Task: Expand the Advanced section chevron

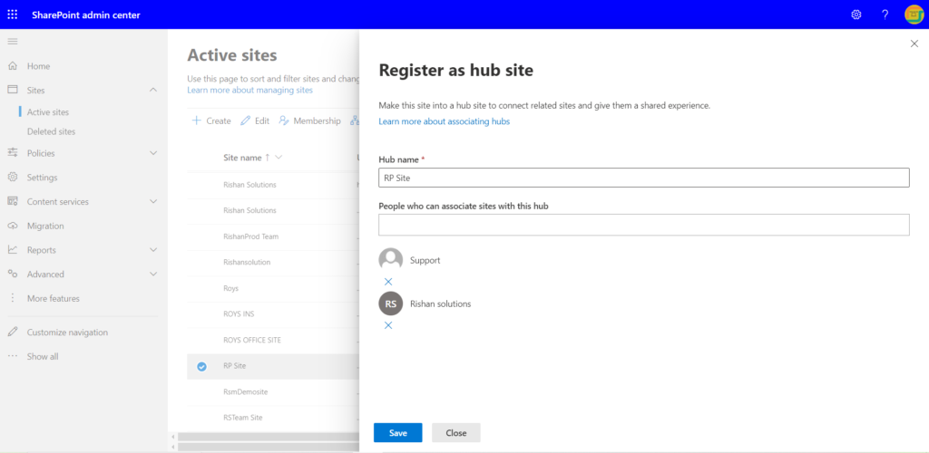Action: click(x=153, y=275)
